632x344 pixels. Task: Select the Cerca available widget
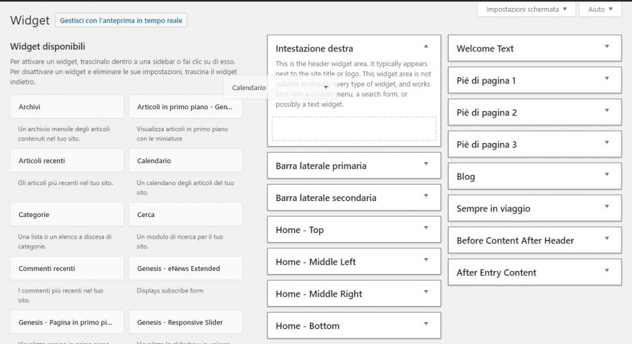(x=185, y=215)
